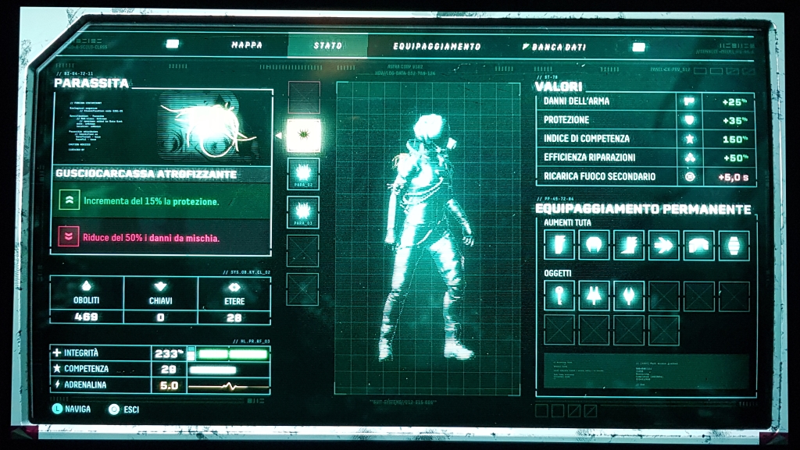
Task: Select the arch-shaped suit augment icon
Action: pos(698,246)
